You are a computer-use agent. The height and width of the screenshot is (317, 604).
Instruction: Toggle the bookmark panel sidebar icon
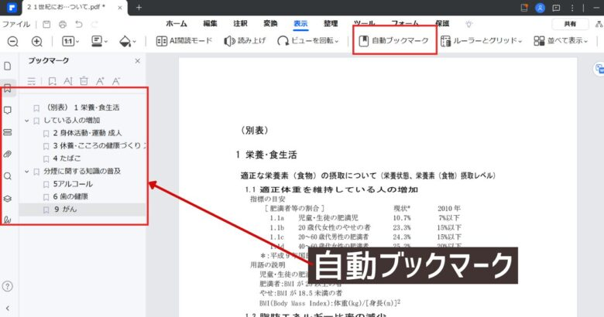7,88
